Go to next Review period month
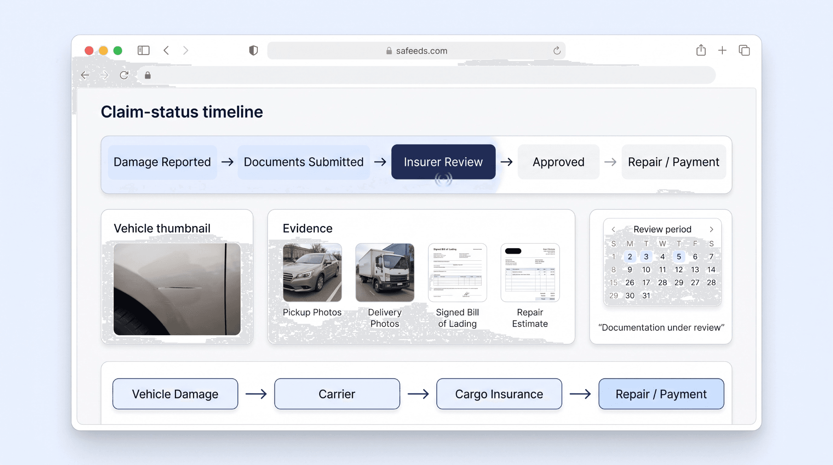The width and height of the screenshot is (833, 465). (711, 229)
